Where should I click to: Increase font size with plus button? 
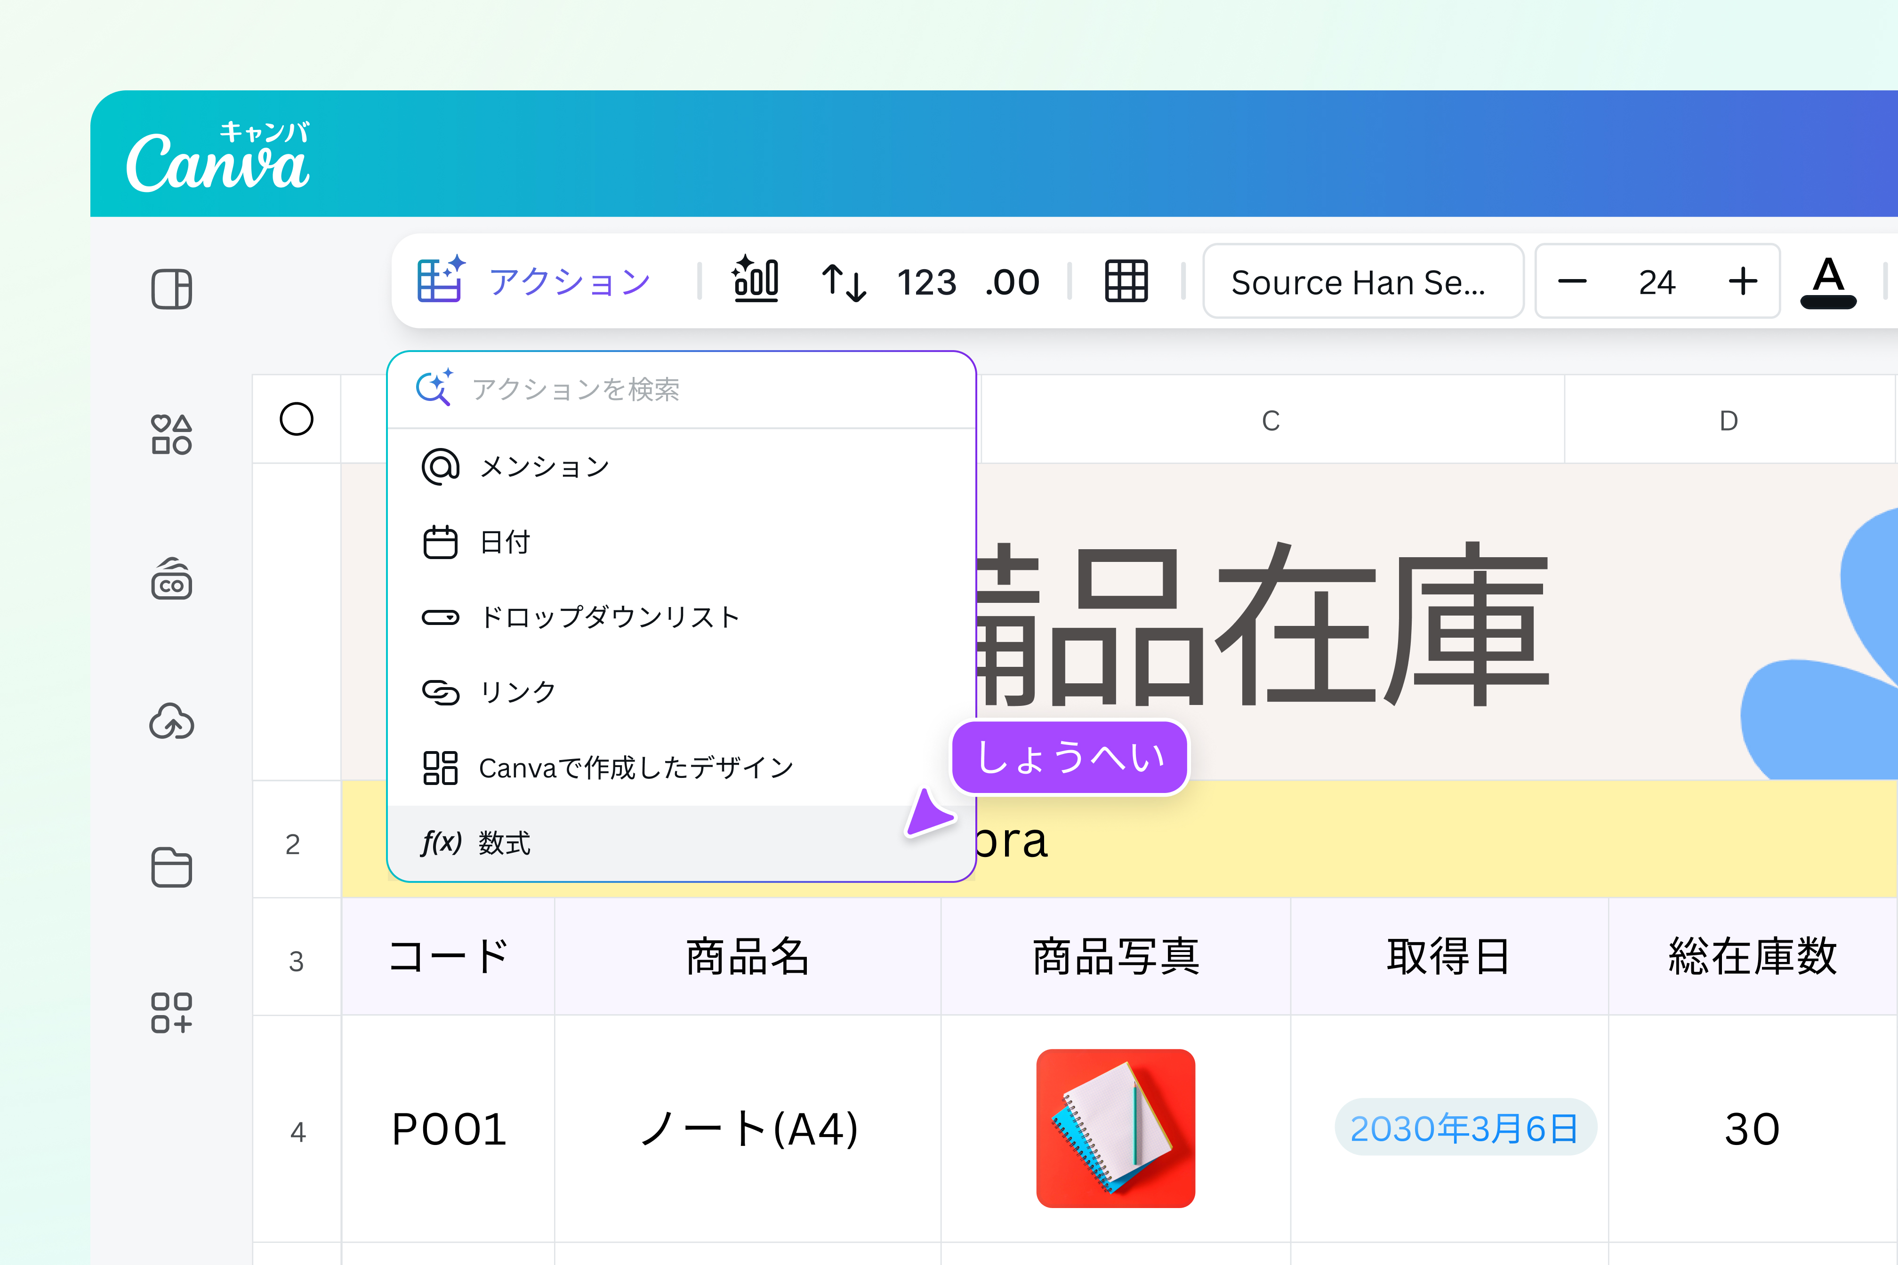pos(1743,281)
